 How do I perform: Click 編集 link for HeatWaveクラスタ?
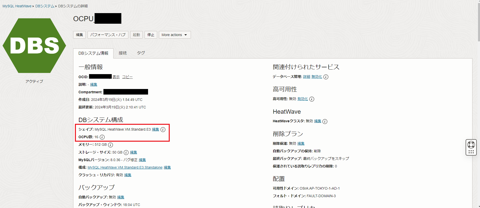pos(318,121)
